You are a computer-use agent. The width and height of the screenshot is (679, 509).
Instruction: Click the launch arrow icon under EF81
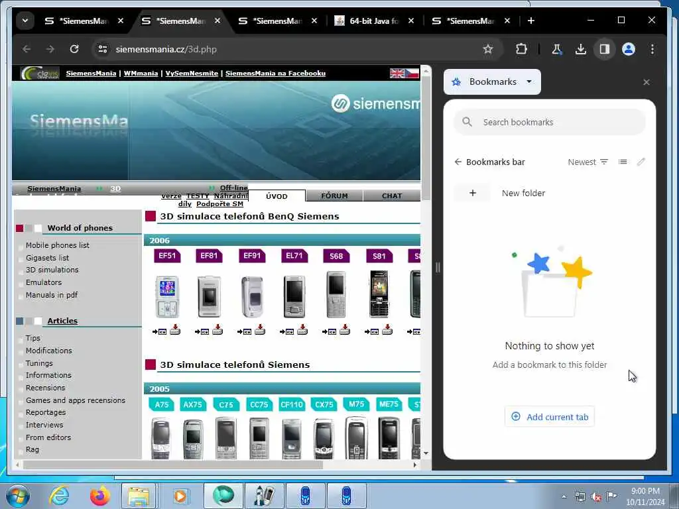(202, 331)
